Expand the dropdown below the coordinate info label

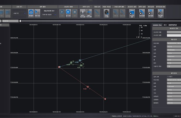[49, 15]
